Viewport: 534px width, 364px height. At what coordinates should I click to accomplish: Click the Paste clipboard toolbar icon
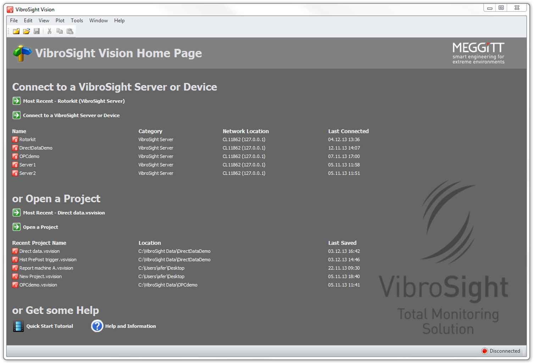coord(70,31)
